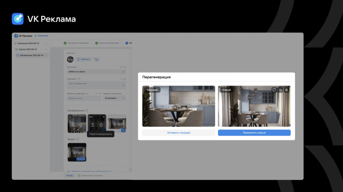Click the sparkle badge on third image thumbnail
Viewport: 343px width, 192px height.
coord(123,130)
